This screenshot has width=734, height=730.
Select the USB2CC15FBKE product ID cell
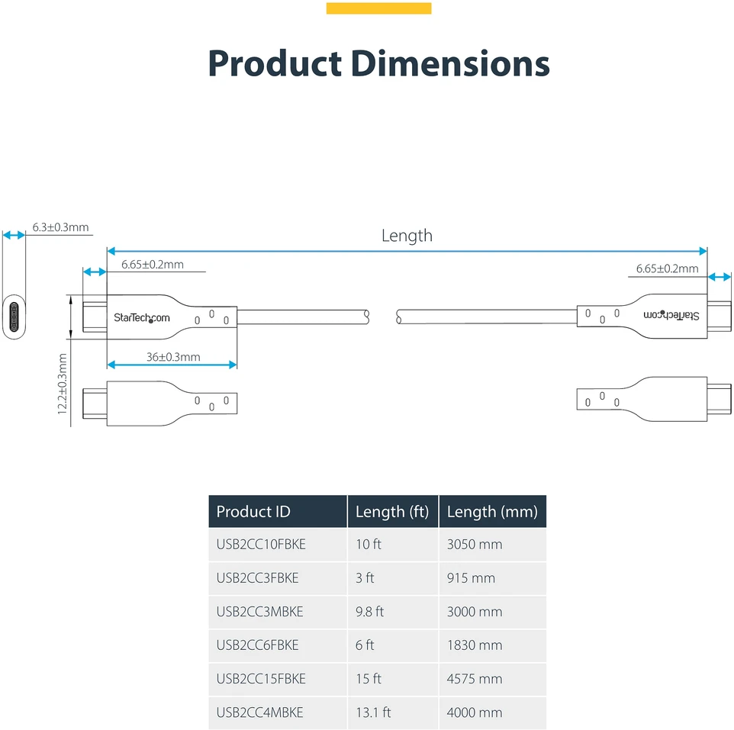tap(278, 679)
